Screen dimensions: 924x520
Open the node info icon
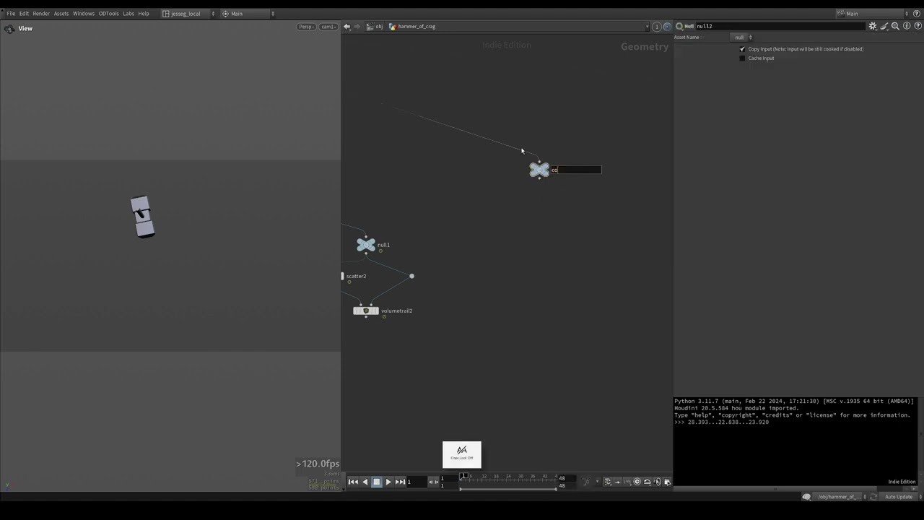[x=907, y=26]
